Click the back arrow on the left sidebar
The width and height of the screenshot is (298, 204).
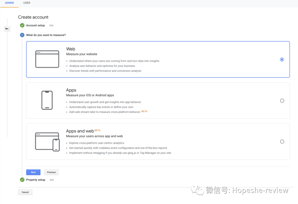click(7, 29)
